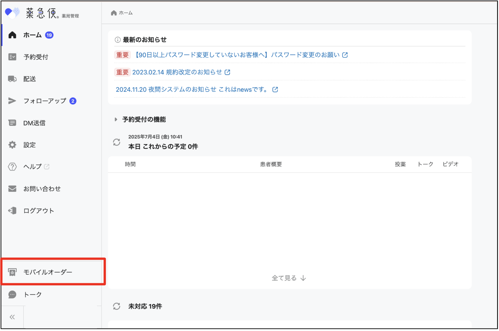Viewport: 499px width, 331px height.
Task: Collapse the sidebar with double chevron
Action: (x=12, y=317)
